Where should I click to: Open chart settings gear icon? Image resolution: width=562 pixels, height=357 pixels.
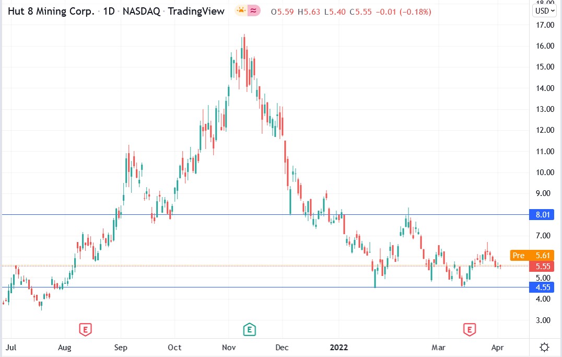coord(544,347)
